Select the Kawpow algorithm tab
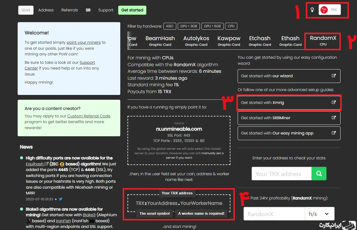 coord(229,41)
